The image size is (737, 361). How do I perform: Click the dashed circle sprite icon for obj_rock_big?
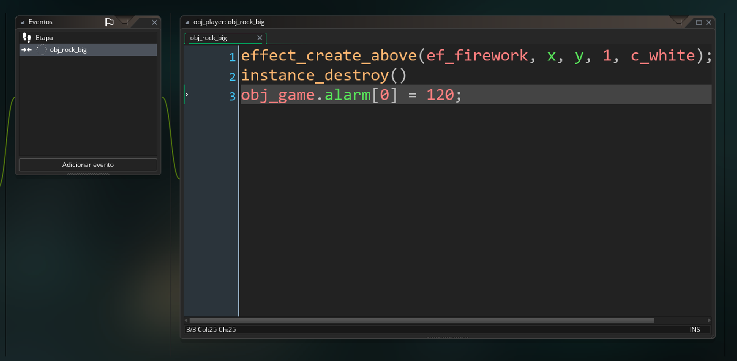(41, 50)
